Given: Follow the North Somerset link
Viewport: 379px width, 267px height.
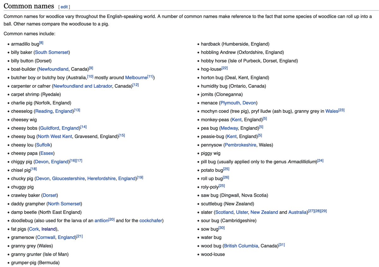Looking at the screenshot, I should pyautogui.click(x=64, y=204).
